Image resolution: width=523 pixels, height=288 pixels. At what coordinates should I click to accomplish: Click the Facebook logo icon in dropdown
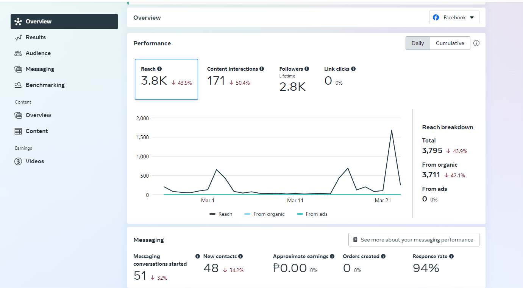pos(436,17)
